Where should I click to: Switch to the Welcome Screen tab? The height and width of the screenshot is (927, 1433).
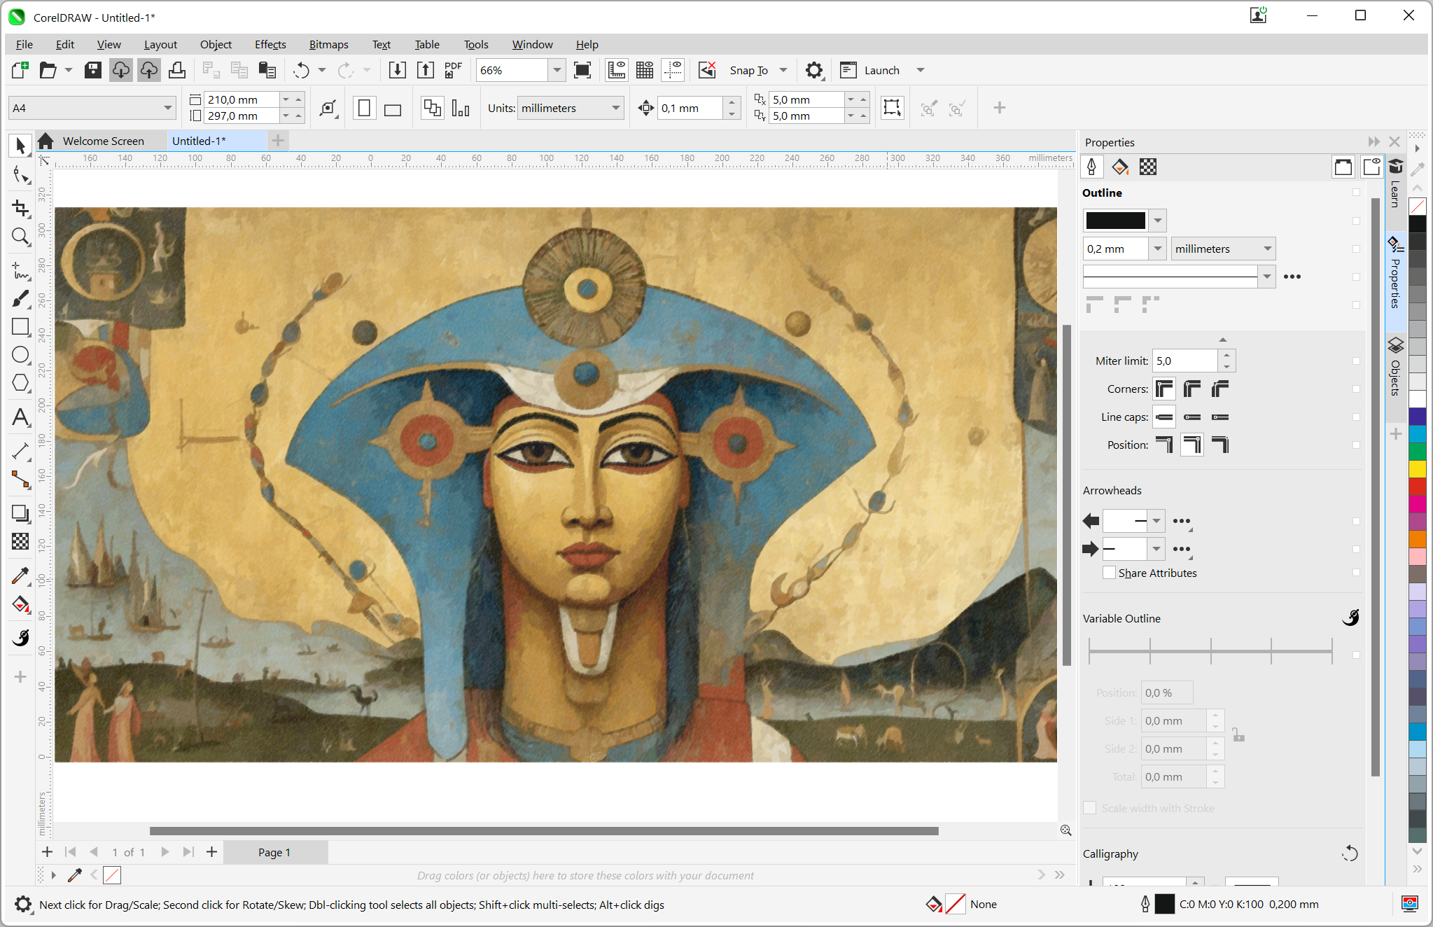coord(103,141)
